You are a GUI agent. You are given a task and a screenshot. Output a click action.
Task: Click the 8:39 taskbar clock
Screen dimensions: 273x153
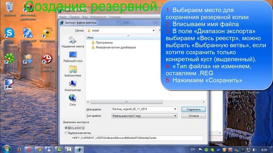coord(264,150)
